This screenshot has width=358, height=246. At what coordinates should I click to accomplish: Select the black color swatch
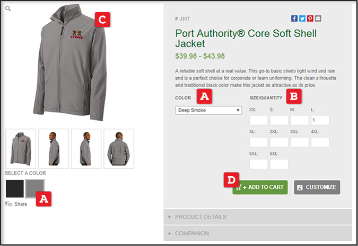(15, 188)
